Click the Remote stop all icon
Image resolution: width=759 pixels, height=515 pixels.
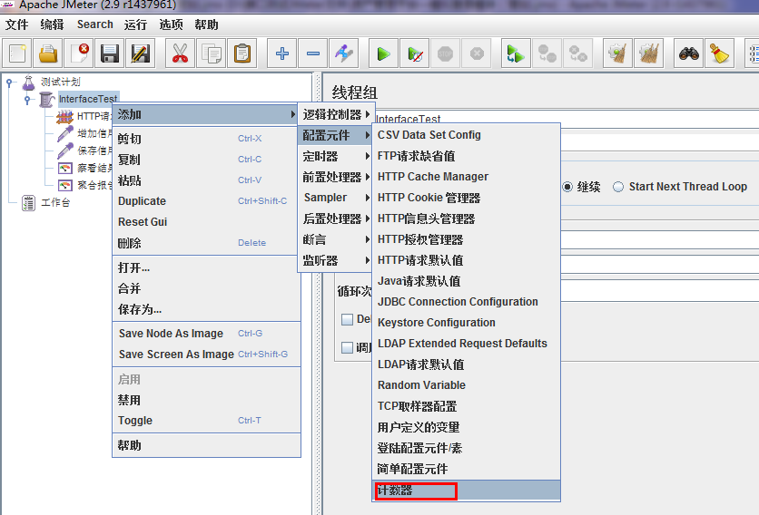(547, 53)
